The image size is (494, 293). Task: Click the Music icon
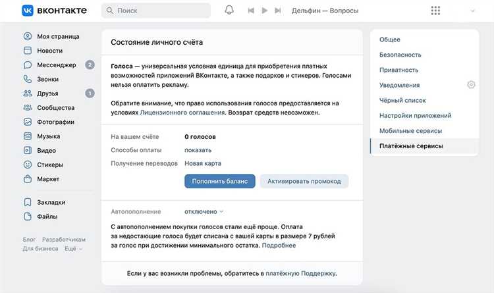(x=28, y=136)
